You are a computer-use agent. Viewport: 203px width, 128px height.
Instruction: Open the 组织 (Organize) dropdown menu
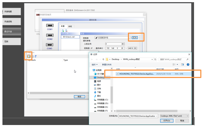click(95, 64)
